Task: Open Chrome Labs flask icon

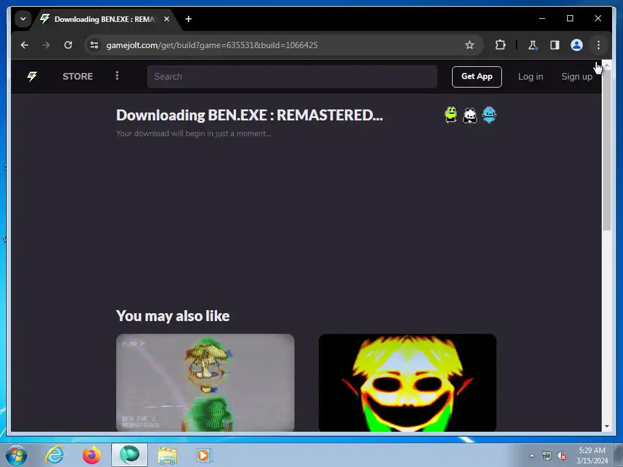Action: [532, 45]
